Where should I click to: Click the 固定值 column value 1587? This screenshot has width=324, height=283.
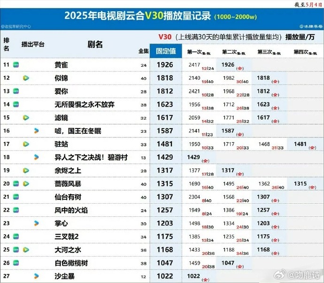click(165, 131)
